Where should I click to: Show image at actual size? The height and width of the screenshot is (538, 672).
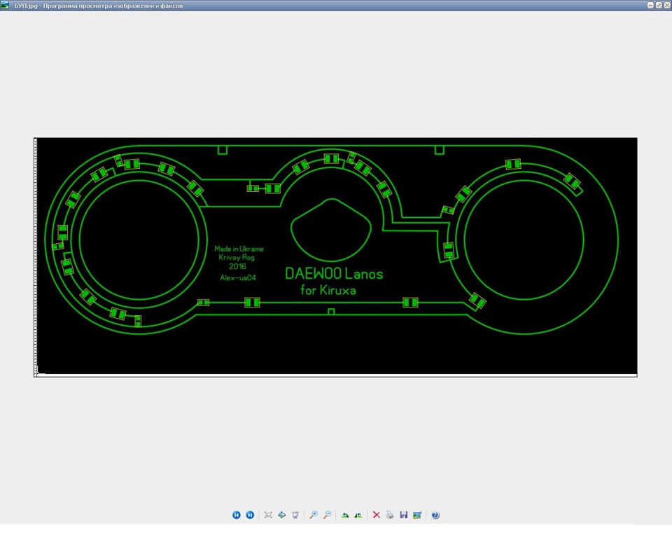point(281,515)
